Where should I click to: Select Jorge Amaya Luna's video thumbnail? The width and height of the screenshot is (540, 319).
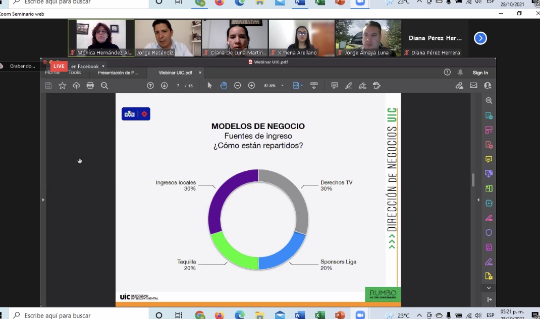[x=368, y=38]
